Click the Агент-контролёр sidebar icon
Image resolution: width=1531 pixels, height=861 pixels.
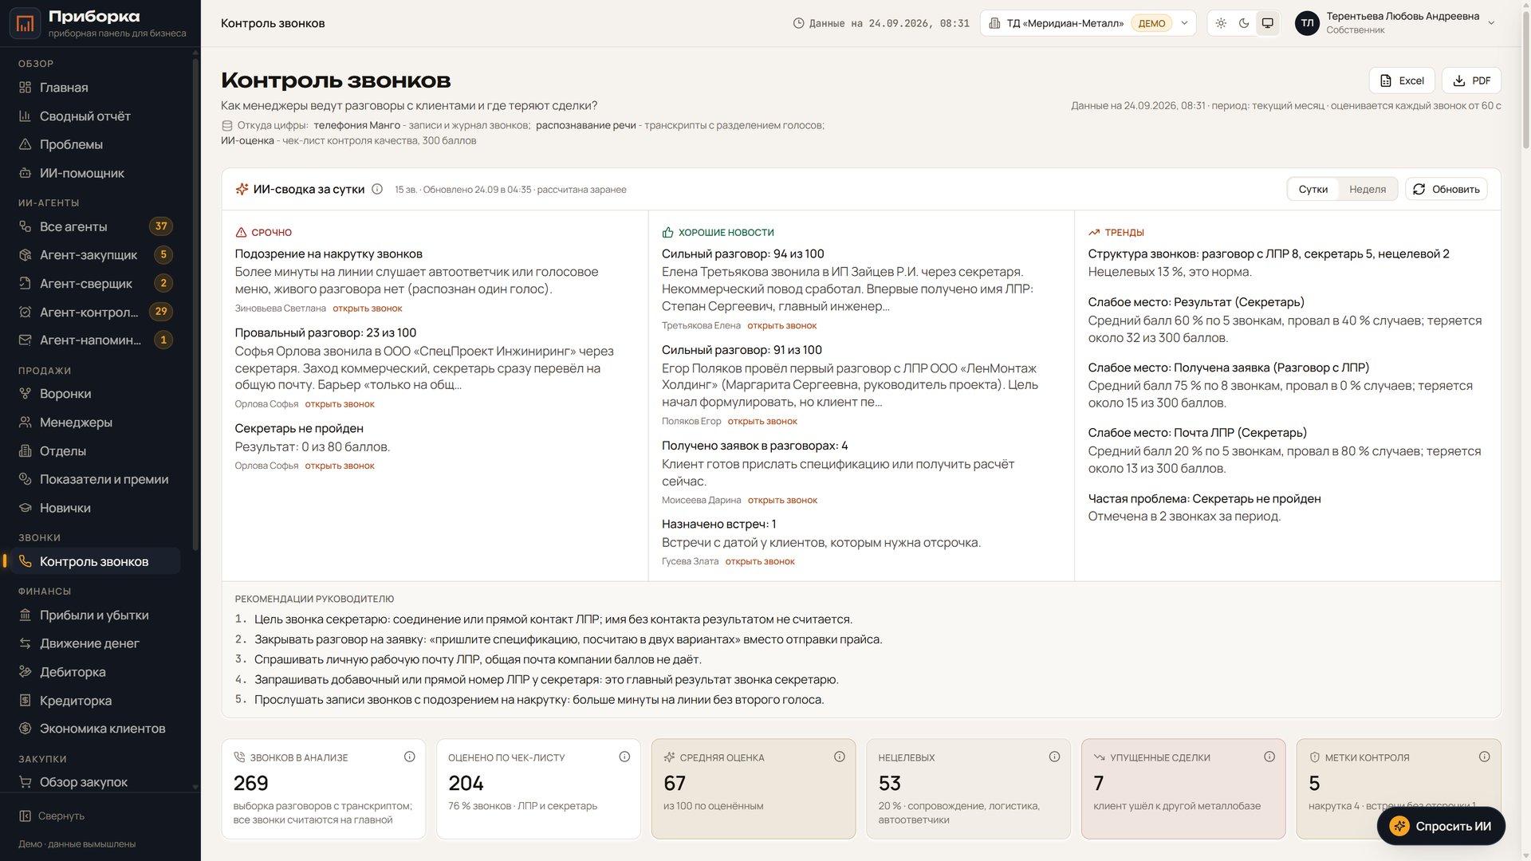click(x=25, y=312)
